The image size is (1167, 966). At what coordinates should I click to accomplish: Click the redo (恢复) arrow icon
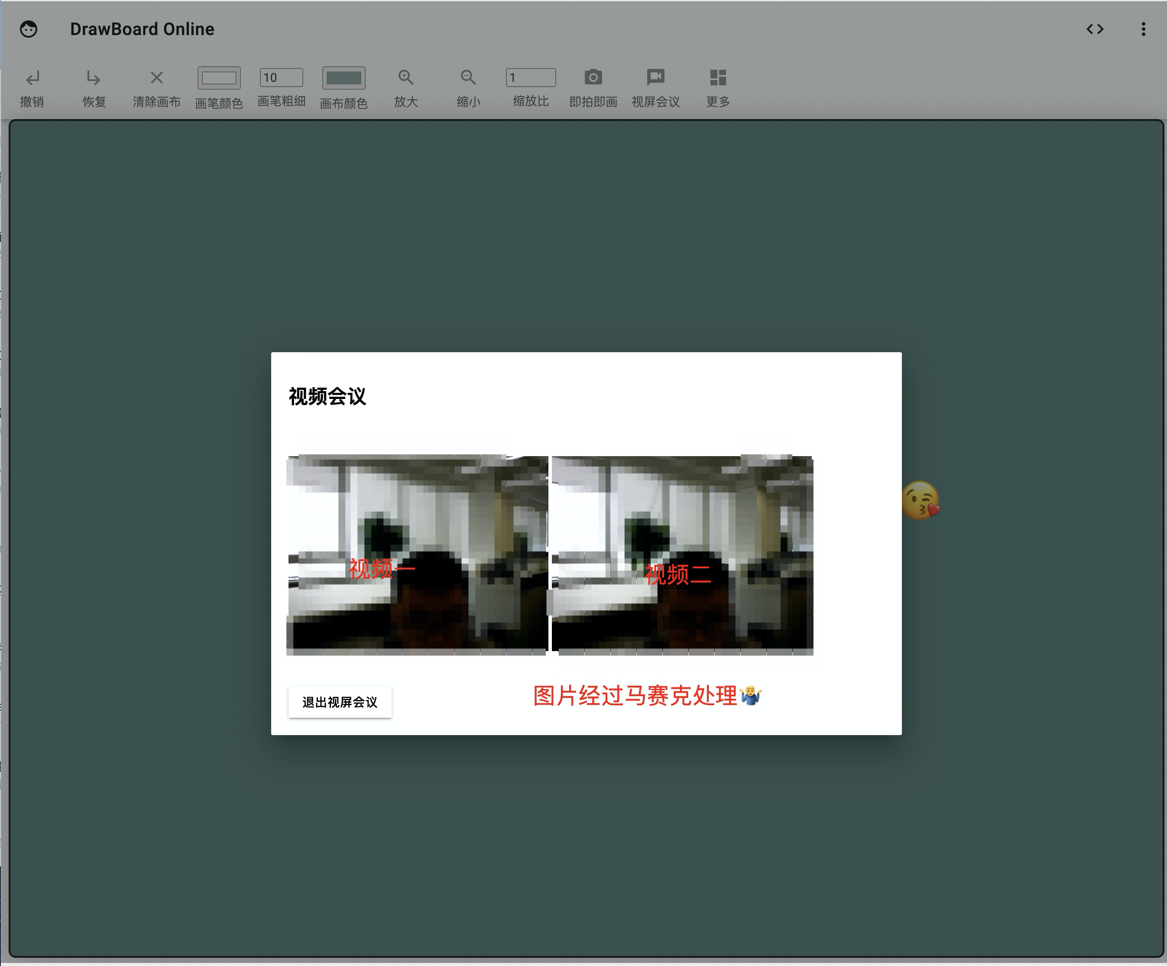[x=94, y=78]
